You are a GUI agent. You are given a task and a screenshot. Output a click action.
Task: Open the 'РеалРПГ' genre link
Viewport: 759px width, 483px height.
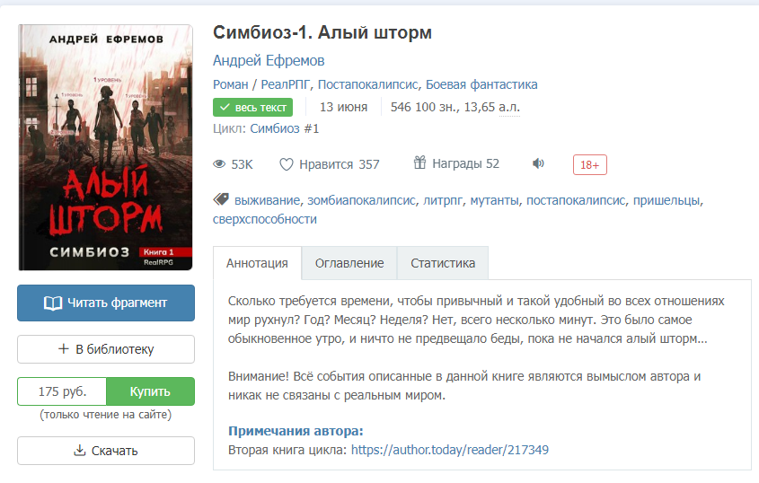point(286,84)
